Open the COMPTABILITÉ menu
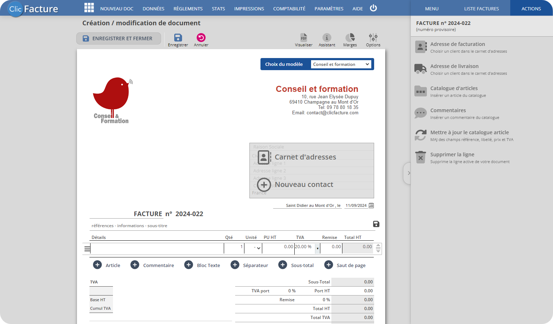 (289, 9)
